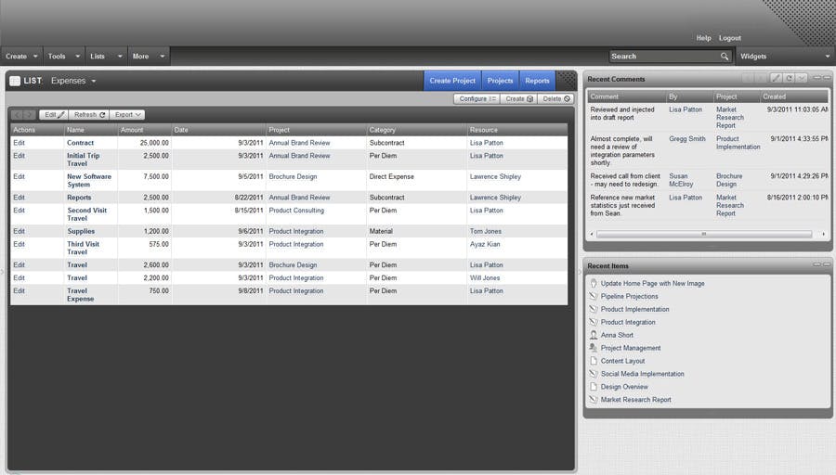Screen dimensions: 836x475
Task: Switch to the Projects tab
Action: pos(500,81)
